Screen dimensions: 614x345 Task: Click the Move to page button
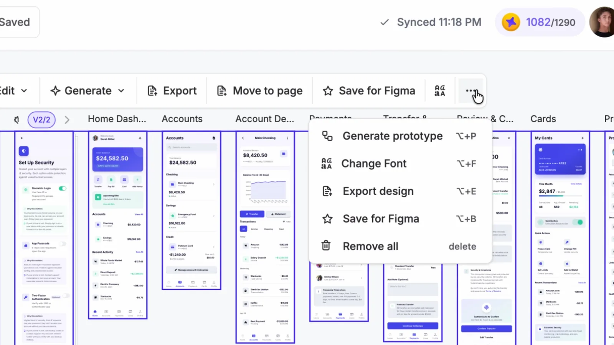259,91
